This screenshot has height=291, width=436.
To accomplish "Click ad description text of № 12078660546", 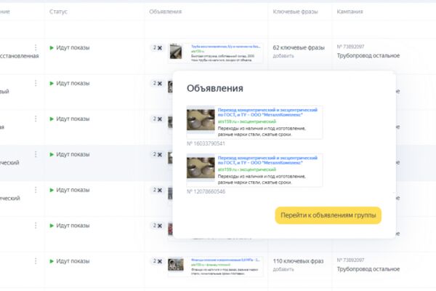I will tap(262, 180).
